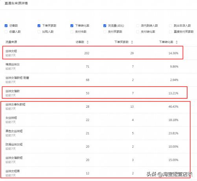Click conversion rate 13.21%
Screen dimensions: 197x181
[x=173, y=93]
